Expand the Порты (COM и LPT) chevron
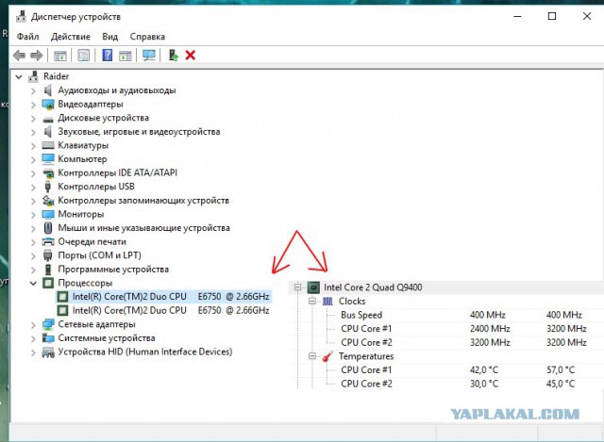This screenshot has width=604, height=442. point(34,255)
